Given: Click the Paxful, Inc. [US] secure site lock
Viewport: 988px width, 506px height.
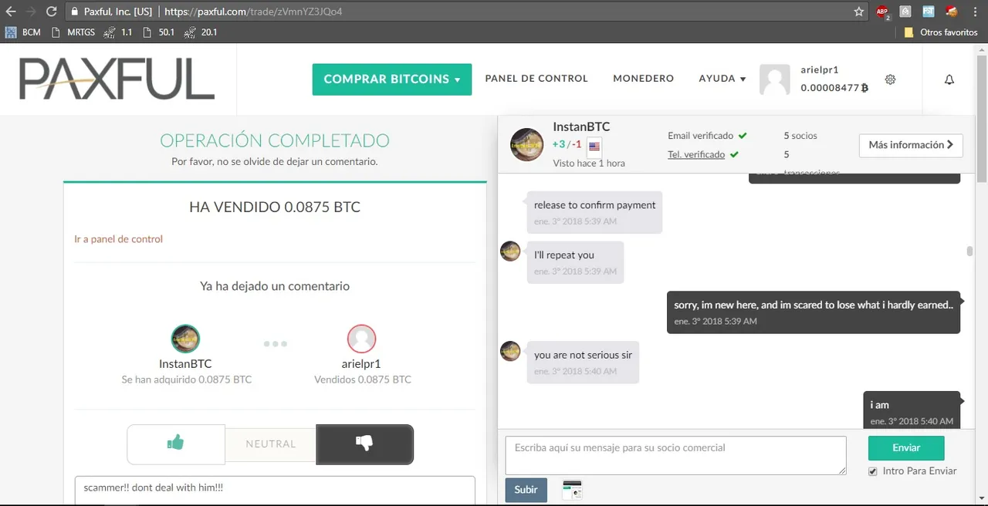Looking at the screenshot, I should coord(74,12).
